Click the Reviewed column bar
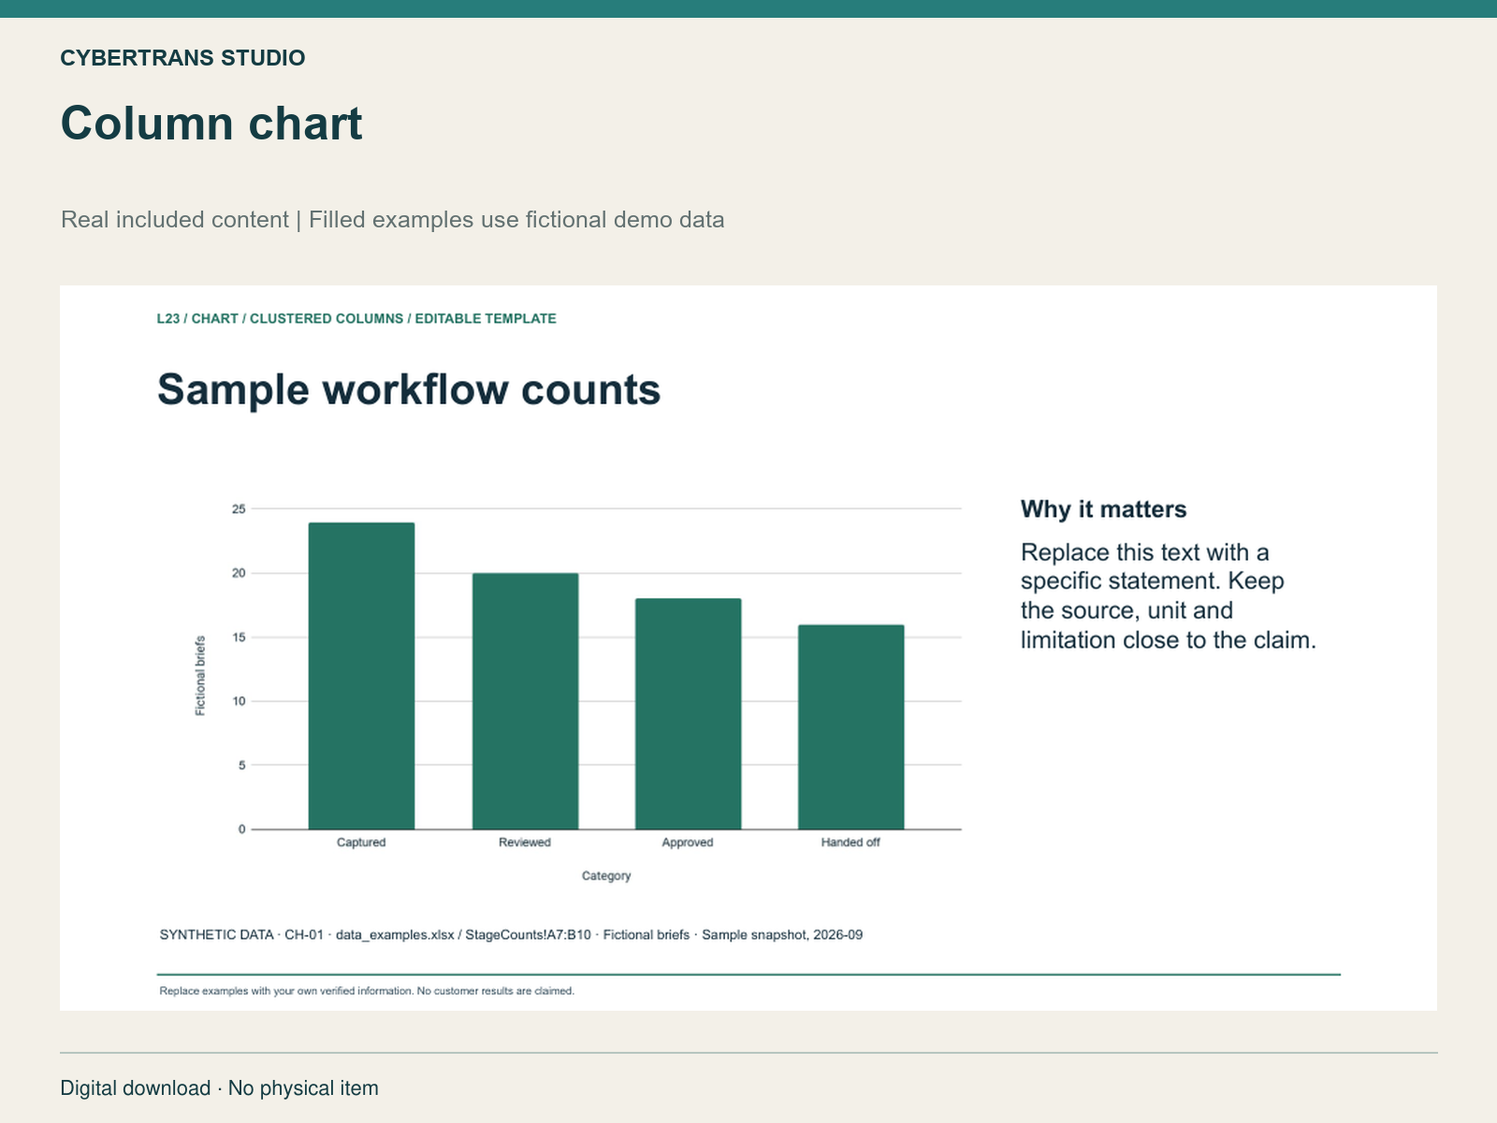 (525, 701)
